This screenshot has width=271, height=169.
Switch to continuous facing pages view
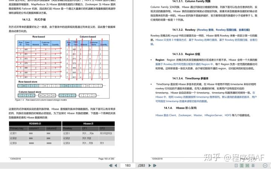click(x=253, y=165)
